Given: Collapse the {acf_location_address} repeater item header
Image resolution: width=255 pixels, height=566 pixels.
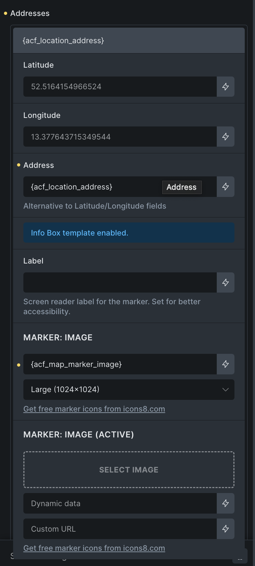Looking at the screenshot, I should pyautogui.click(x=129, y=41).
